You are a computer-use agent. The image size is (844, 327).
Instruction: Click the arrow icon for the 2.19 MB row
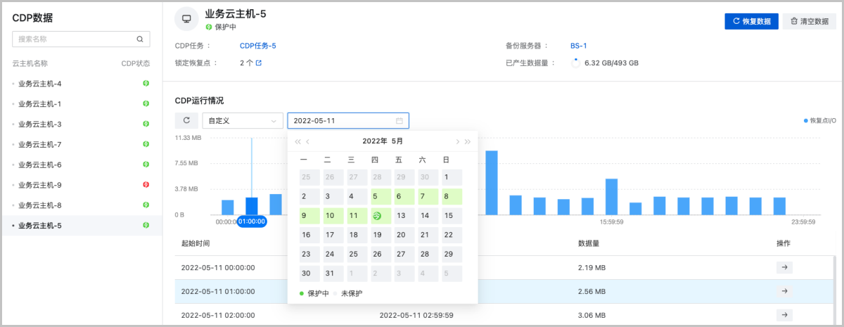point(784,267)
